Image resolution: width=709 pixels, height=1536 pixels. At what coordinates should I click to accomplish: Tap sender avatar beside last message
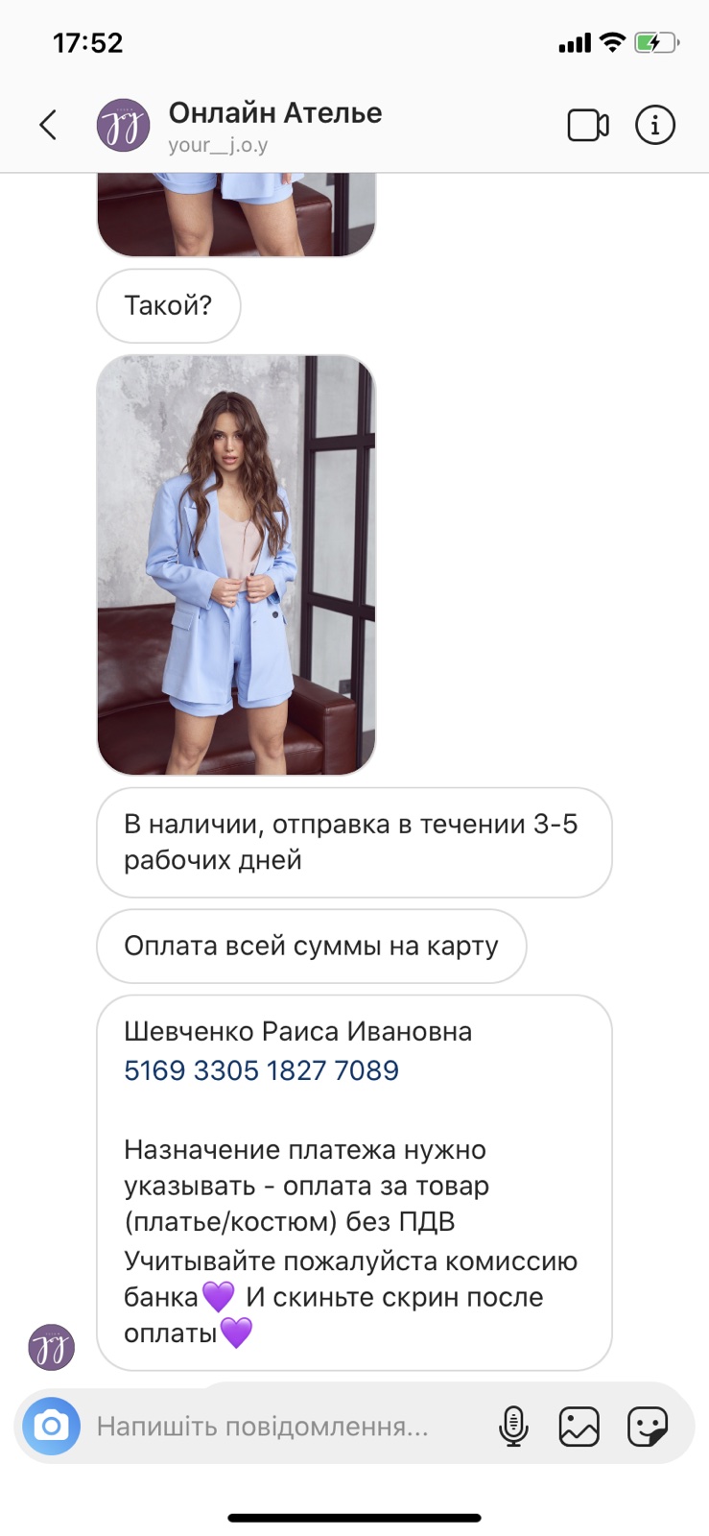pos(51,1346)
